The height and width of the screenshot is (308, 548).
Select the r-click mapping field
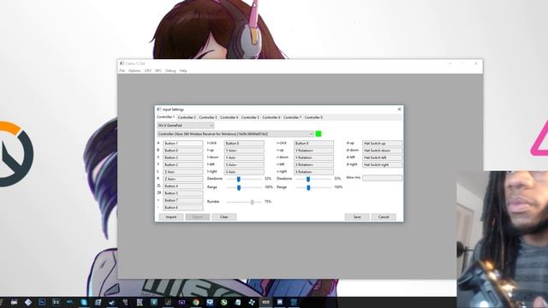(313, 143)
